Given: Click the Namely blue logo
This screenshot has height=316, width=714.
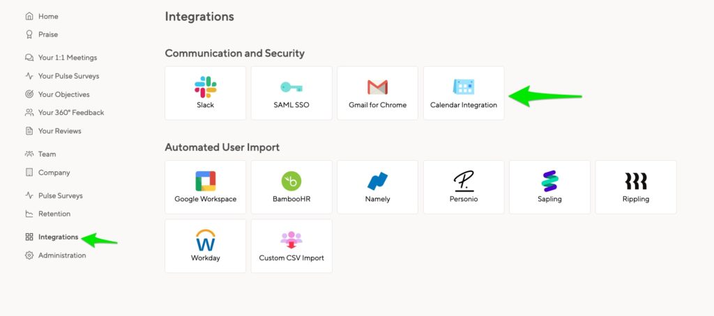Looking at the screenshot, I should (377, 181).
